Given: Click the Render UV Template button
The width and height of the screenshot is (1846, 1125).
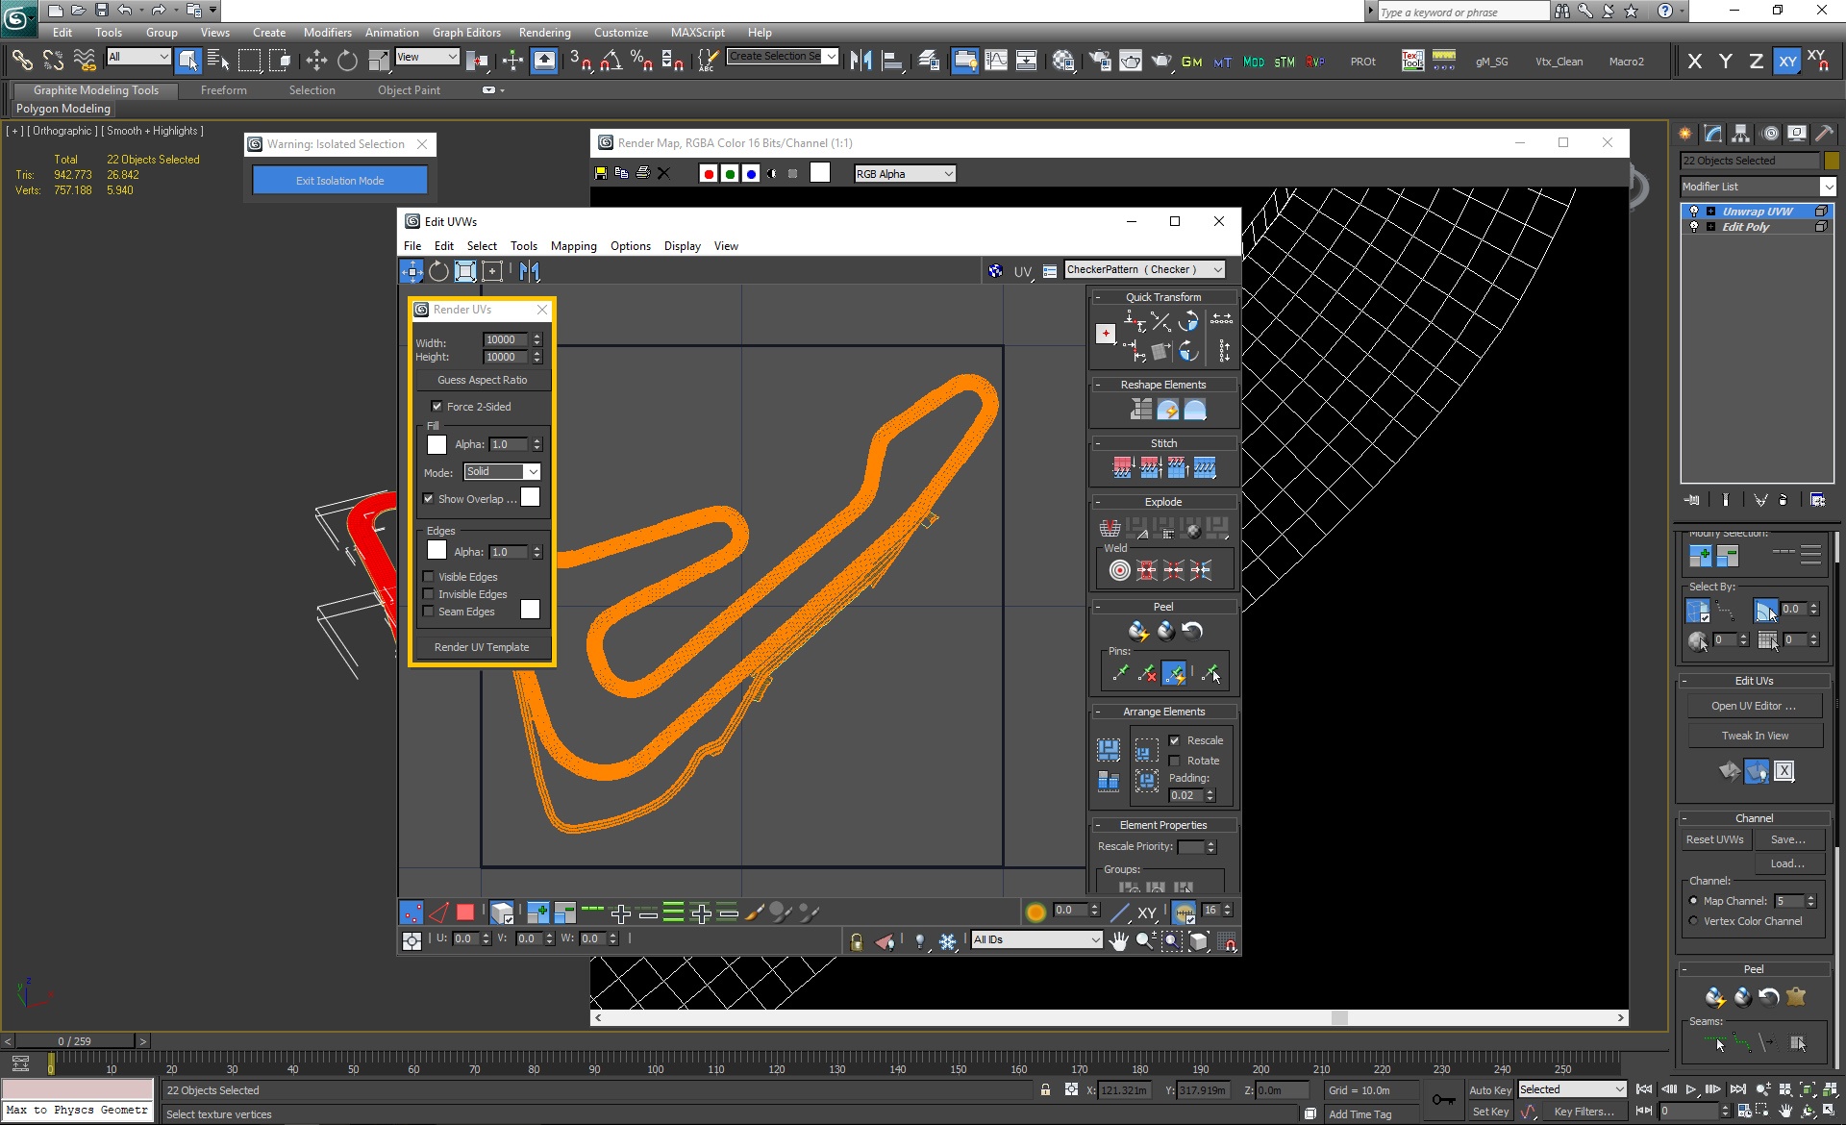Looking at the screenshot, I should (x=482, y=647).
